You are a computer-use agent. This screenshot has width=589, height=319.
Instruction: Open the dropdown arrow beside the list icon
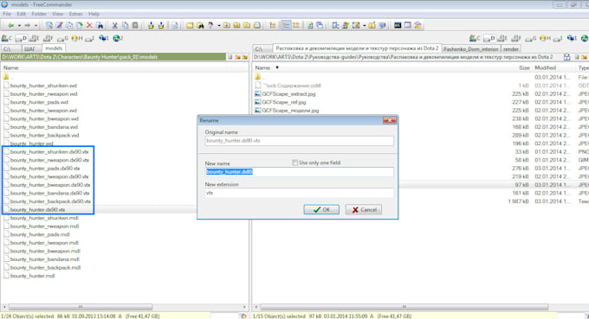click(x=365, y=25)
